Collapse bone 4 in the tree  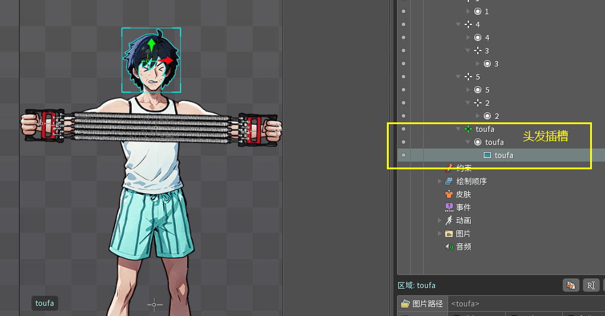(458, 24)
